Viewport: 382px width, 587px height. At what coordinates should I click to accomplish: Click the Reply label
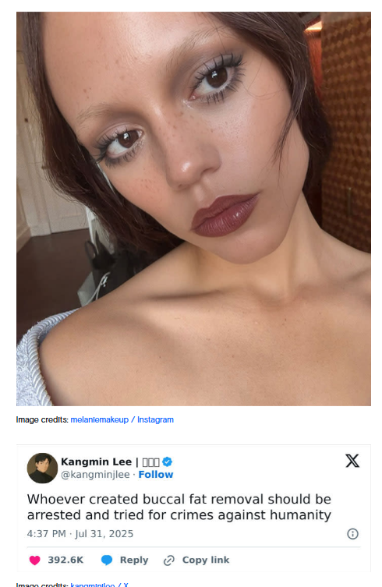(134, 560)
